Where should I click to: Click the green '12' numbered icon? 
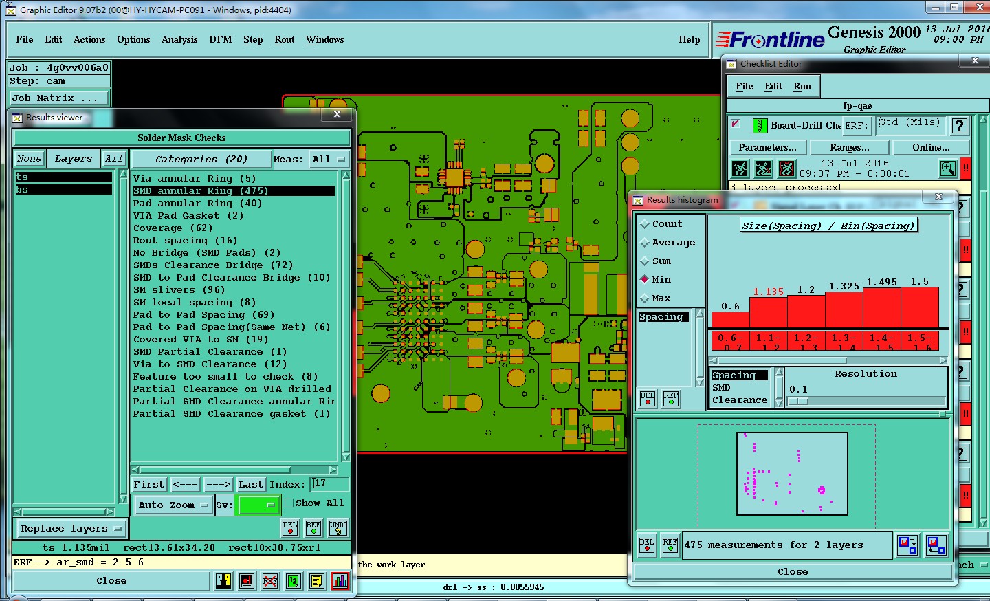pyautogui.click(x=294, y=581)
